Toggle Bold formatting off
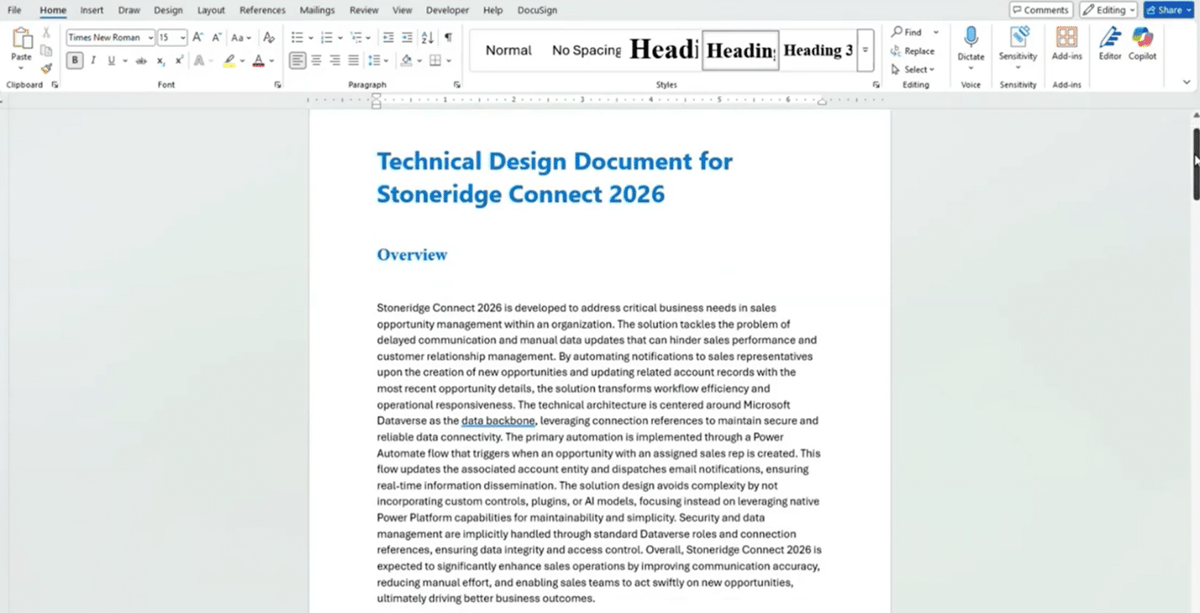 tap(75, 60)
